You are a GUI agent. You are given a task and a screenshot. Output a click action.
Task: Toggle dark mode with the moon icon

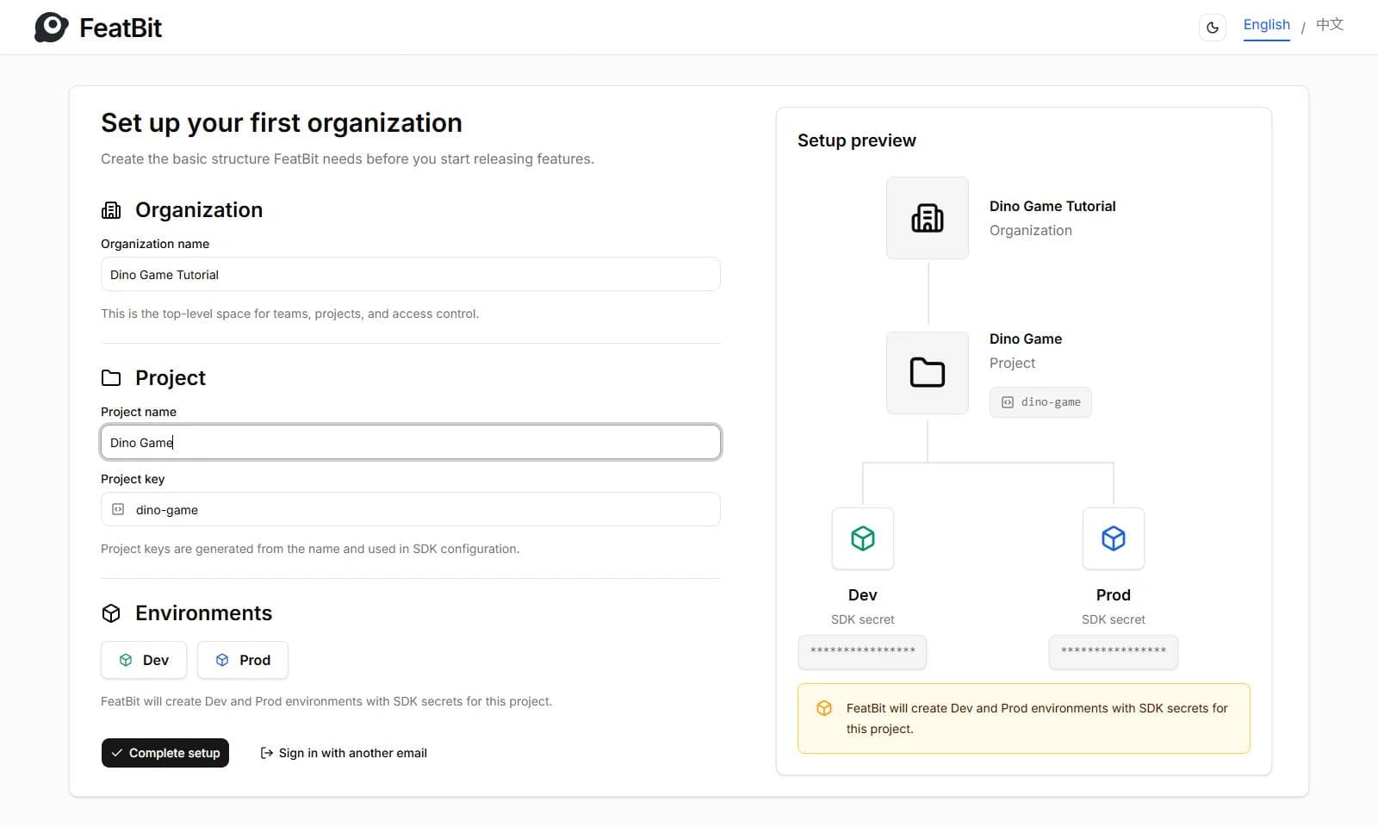click(x=1213, y=28)
